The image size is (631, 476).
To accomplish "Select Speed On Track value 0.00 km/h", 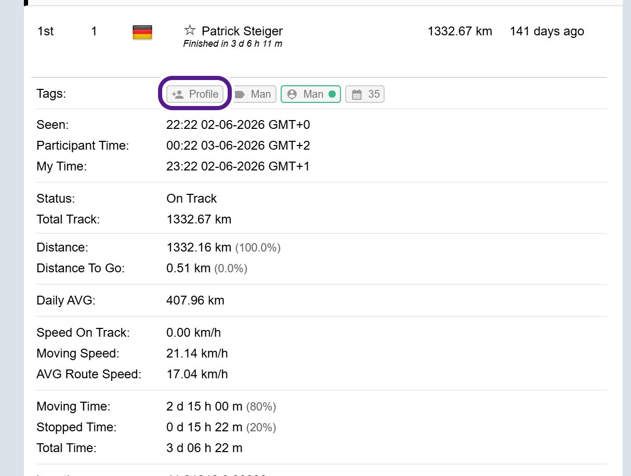I will (x=193, y=333).
